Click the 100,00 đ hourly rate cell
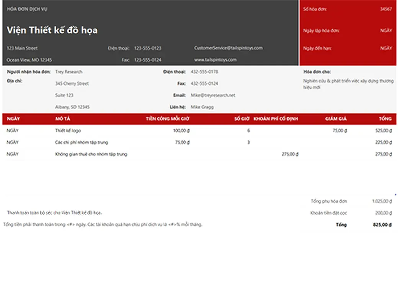The width and height of the screenshot is (399, 306). click(182, 131)
